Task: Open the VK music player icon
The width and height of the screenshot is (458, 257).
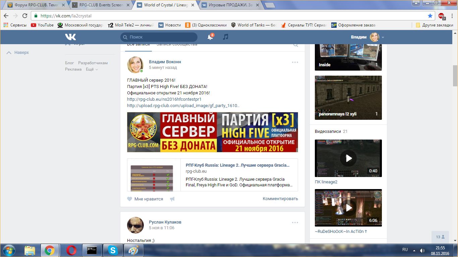Action: [x=226, y=37]
